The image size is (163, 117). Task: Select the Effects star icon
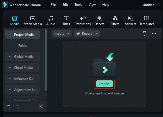click(99, 18)
